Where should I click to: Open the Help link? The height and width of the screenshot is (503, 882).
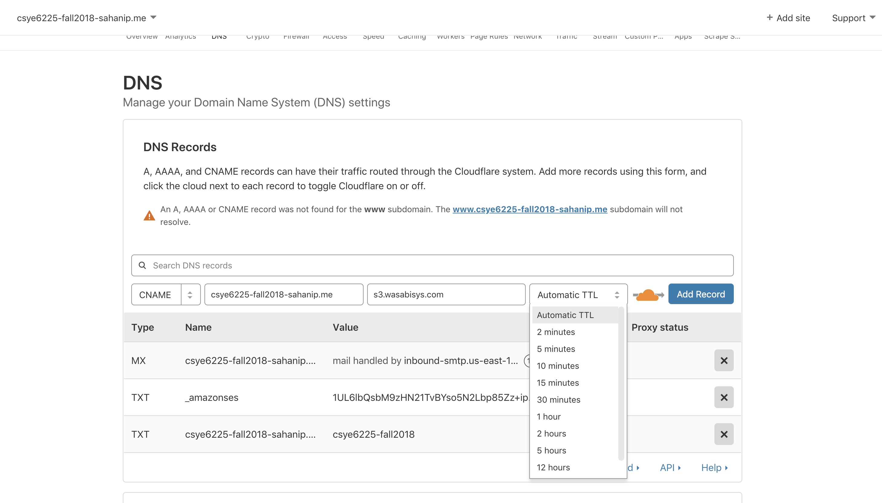(x=714, y=467)
